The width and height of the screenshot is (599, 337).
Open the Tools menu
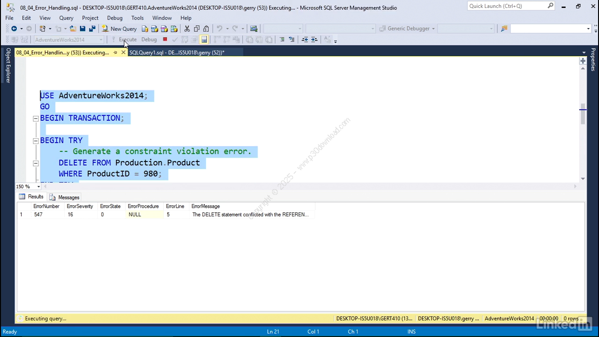click(138, 18)
